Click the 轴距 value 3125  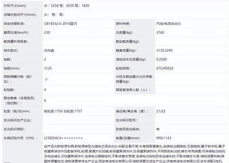(x=48, y=68)
